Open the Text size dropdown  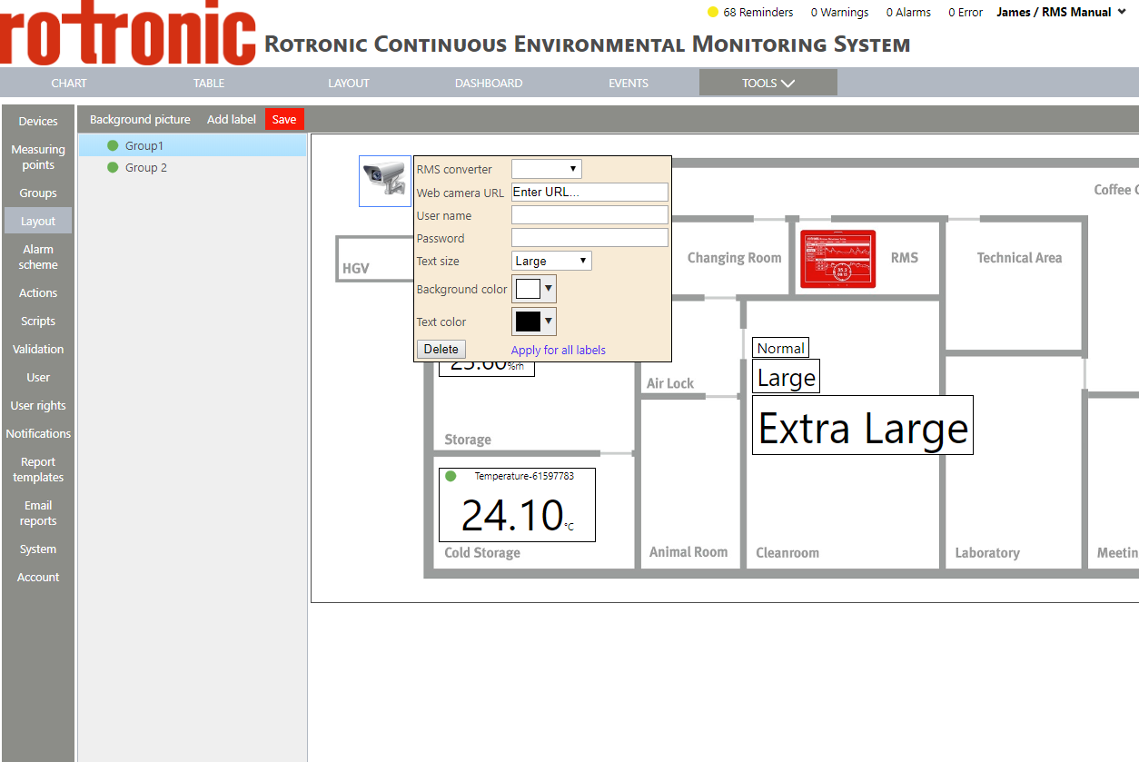[552, 261]
